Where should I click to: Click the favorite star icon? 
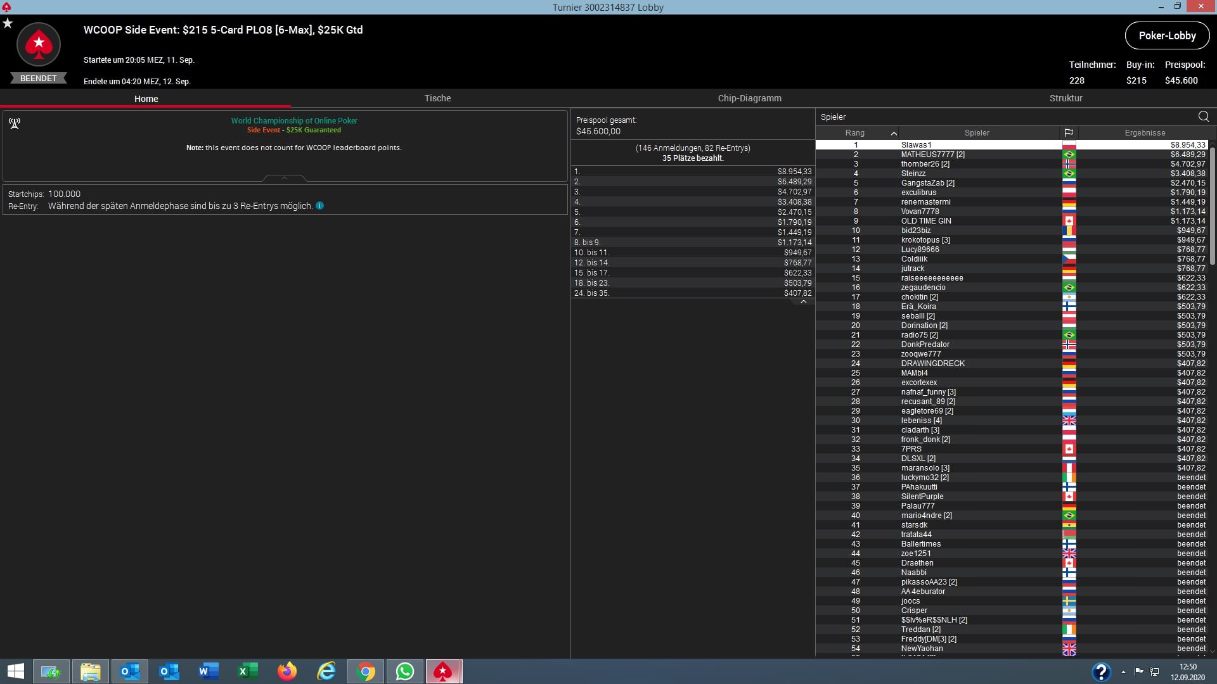(x=8, y=23)
